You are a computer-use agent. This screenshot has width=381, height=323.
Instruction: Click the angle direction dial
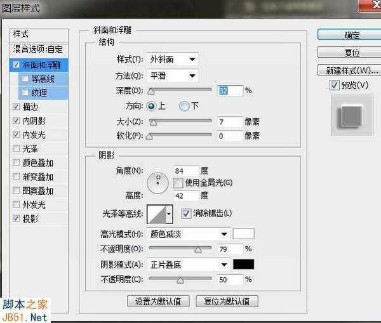(159, 183)
